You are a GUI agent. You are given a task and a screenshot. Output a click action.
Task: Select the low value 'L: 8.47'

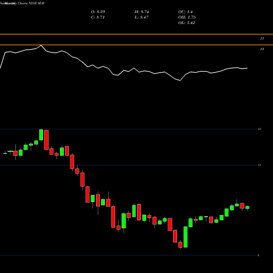click(141, 17)
